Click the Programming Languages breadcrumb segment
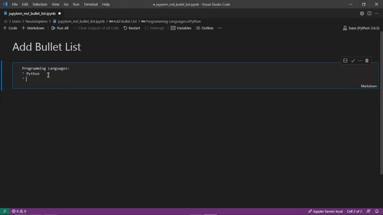This screenshot has height=215, width=383. 171,21
